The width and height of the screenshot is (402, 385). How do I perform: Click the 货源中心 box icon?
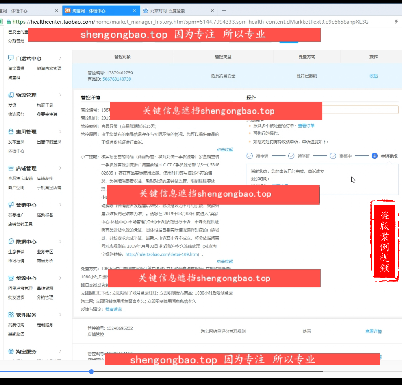coord(11,278)
